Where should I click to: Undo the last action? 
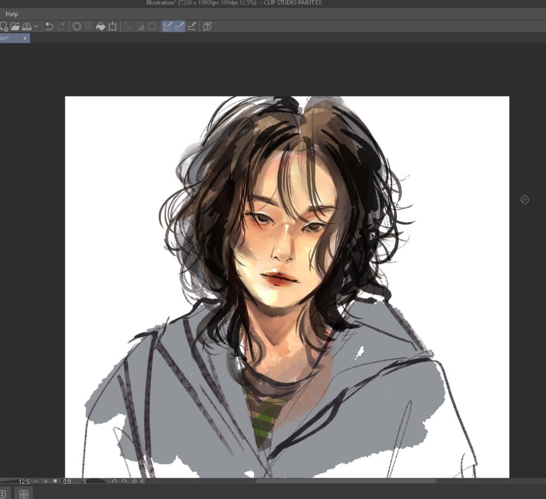(49, 26)
